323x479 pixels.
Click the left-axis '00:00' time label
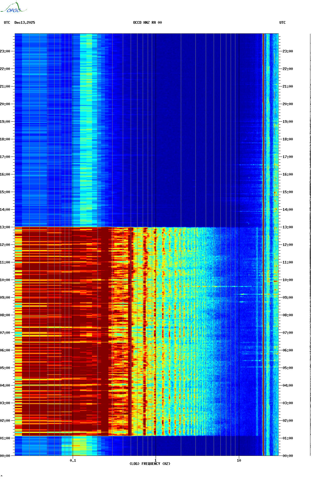tap(5, 456)
